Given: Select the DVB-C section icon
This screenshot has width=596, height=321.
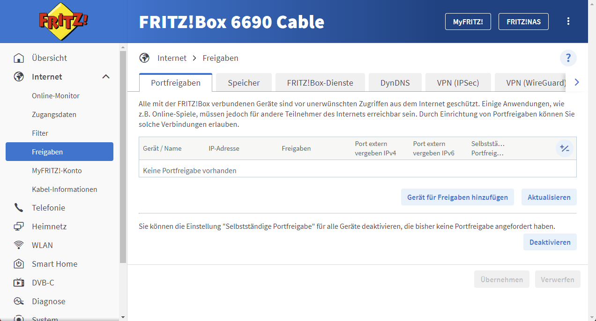Looking at the screenshot, I should 18,282.
